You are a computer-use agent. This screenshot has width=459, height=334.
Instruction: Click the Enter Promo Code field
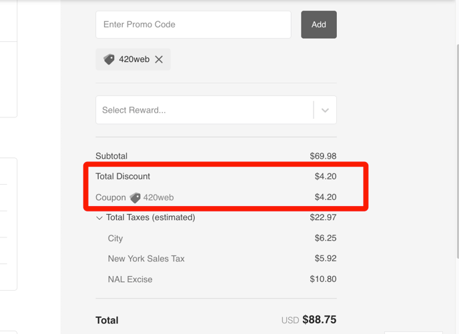point(193,25)
